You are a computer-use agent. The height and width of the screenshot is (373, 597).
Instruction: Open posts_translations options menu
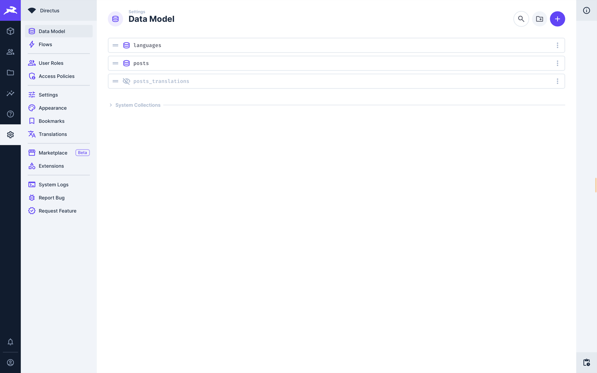tap(558, 81)
